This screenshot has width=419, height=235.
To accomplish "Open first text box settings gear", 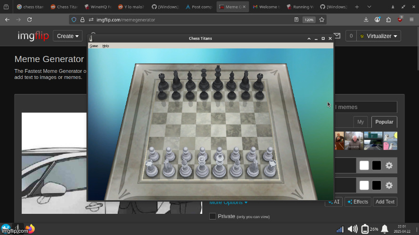I will (x=389, y=165).
